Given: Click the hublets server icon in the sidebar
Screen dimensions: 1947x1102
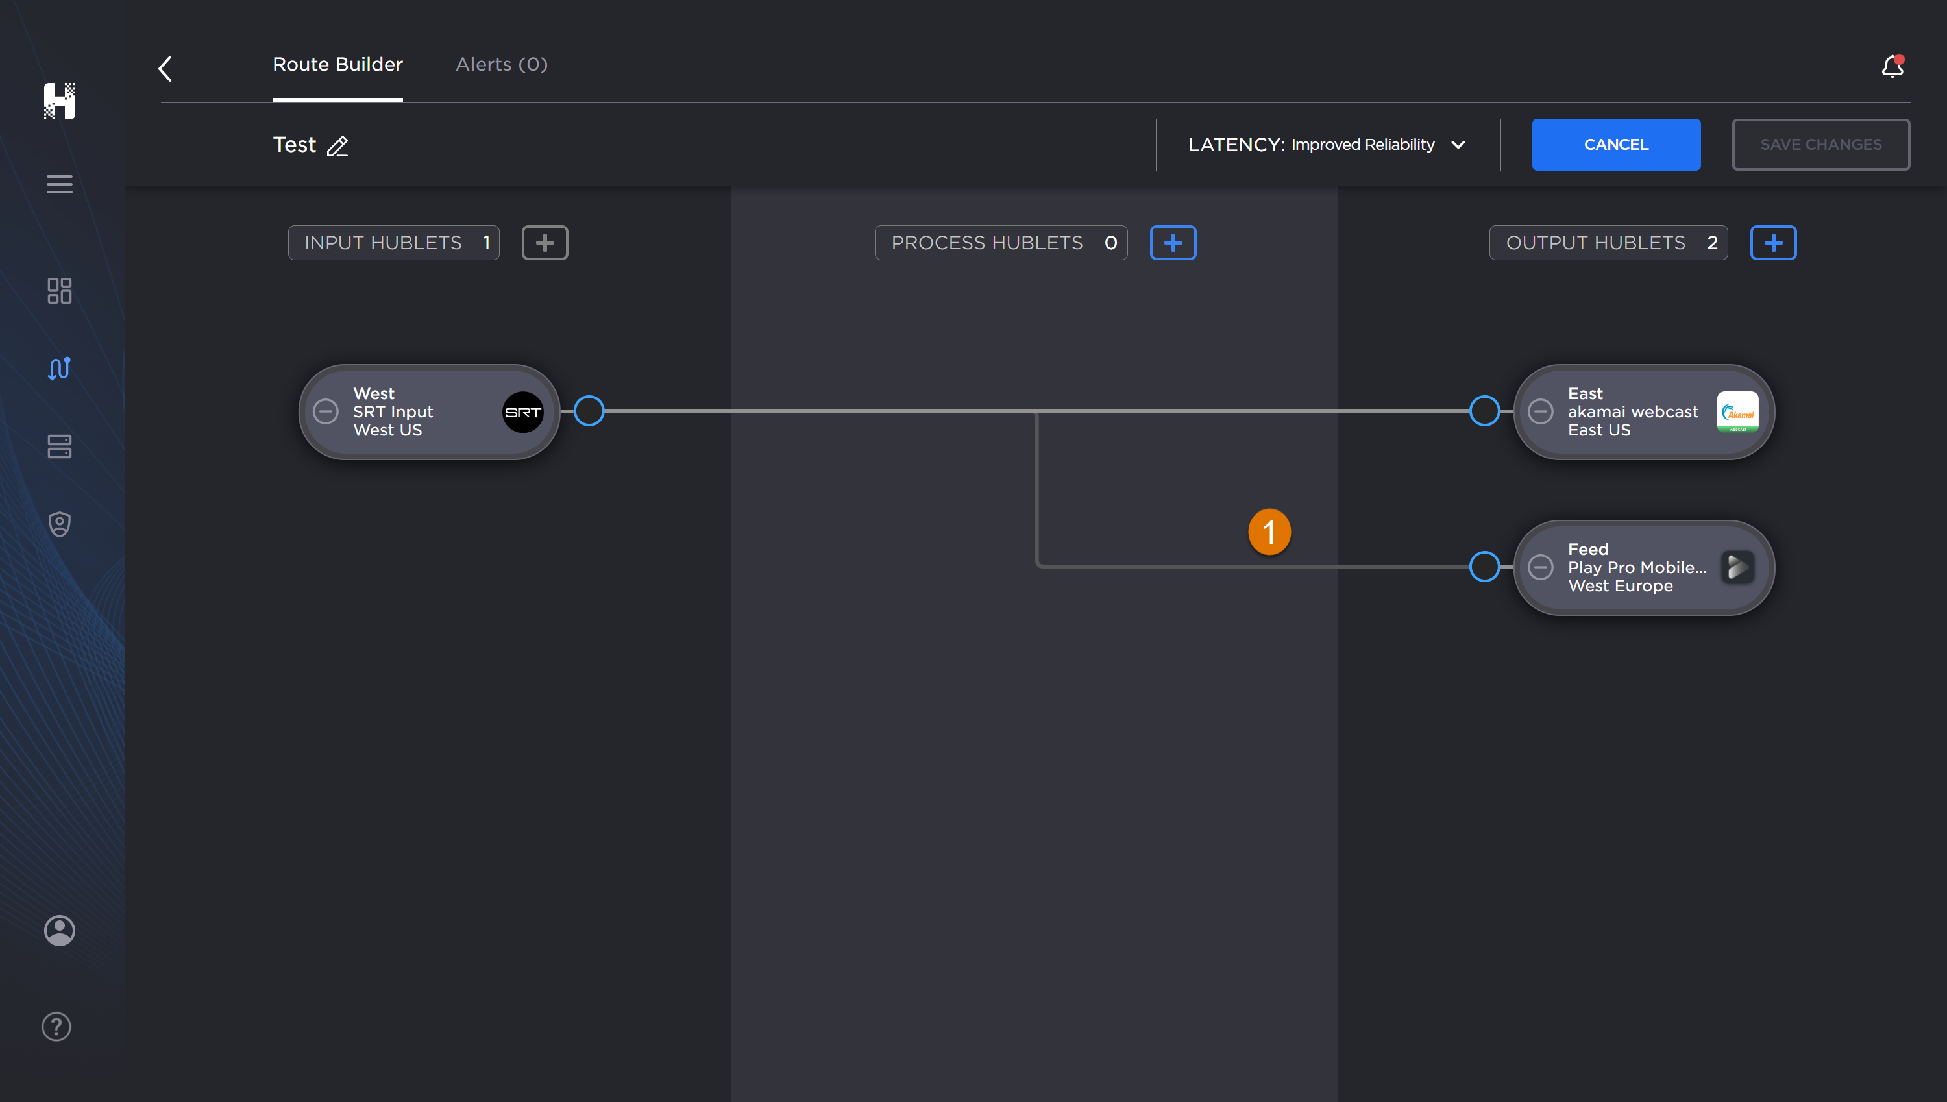Looking at the screenshot, I should pos(59,447).
